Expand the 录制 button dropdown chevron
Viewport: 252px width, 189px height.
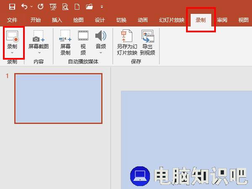tap(12, 52)
